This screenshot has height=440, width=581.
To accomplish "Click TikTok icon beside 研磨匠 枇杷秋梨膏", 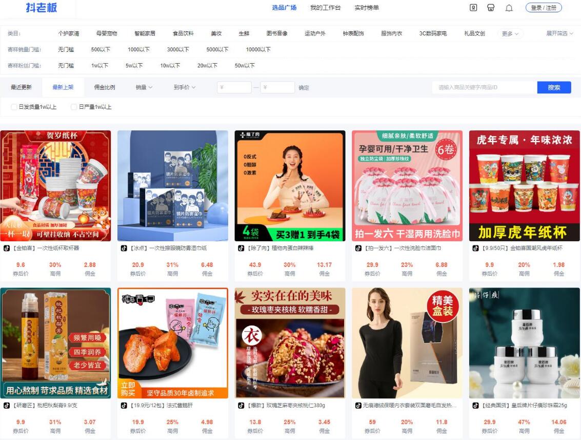I will click(7, 406).
